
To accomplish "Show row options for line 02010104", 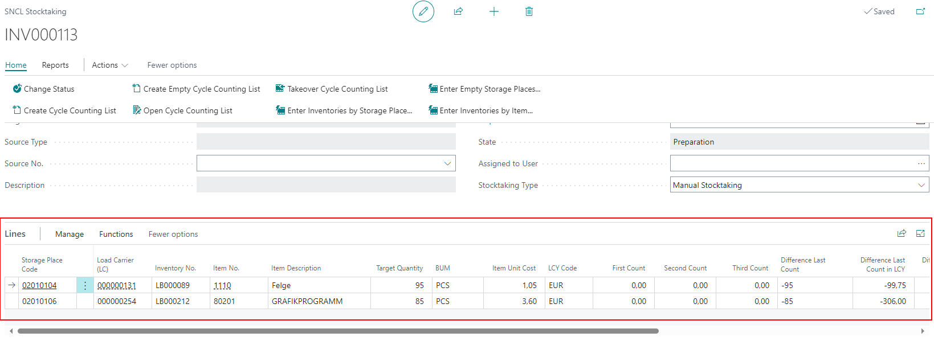I will pos(85,286).
